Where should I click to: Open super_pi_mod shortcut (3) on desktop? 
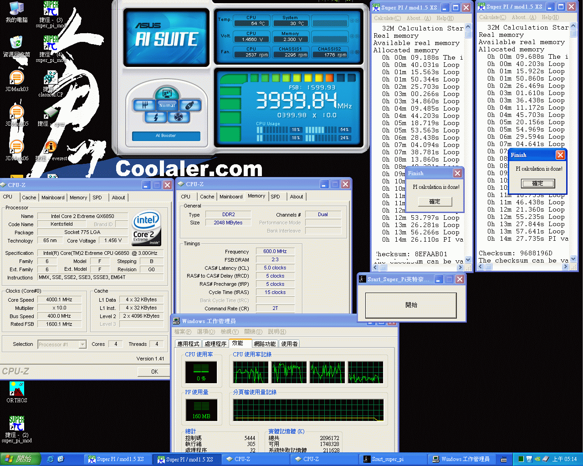point(51,14)
